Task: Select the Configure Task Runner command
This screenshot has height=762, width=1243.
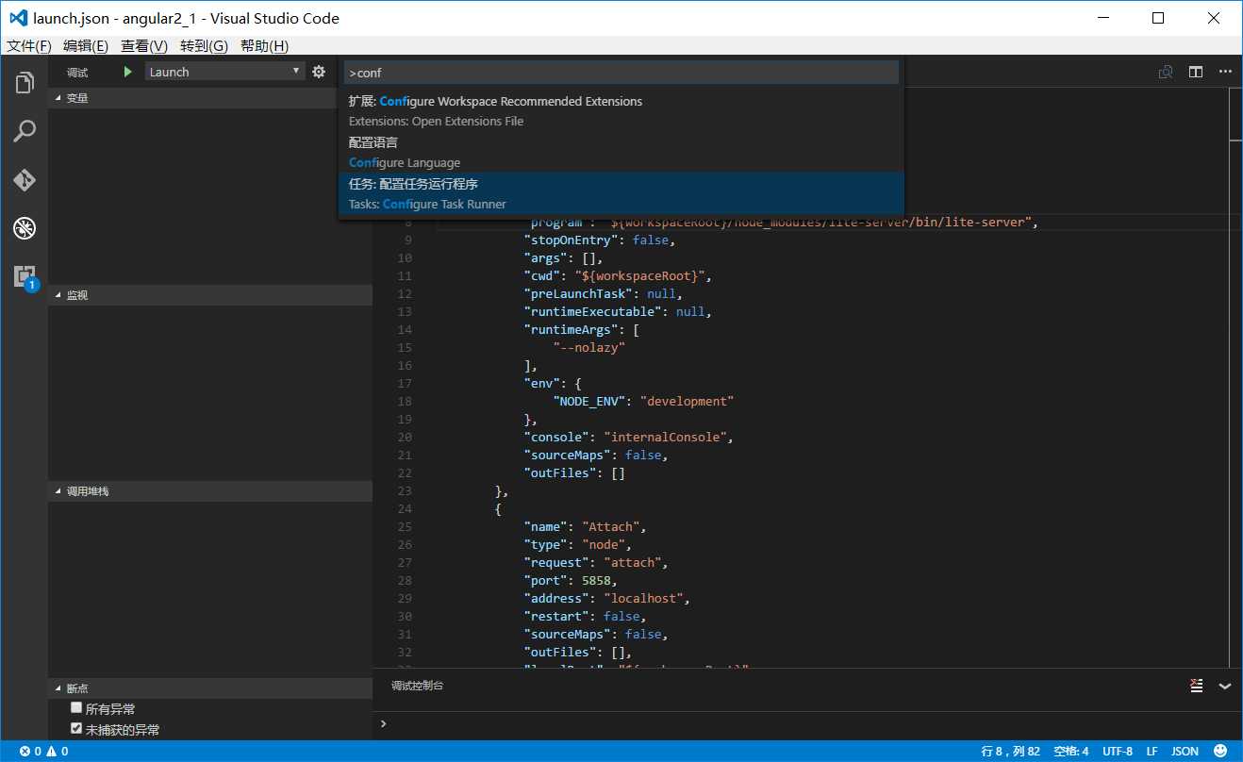Action: [621, 193]
